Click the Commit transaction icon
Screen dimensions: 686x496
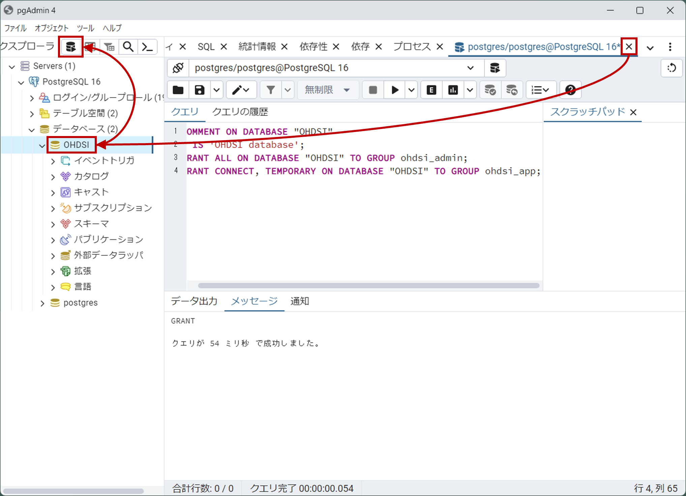490,90
